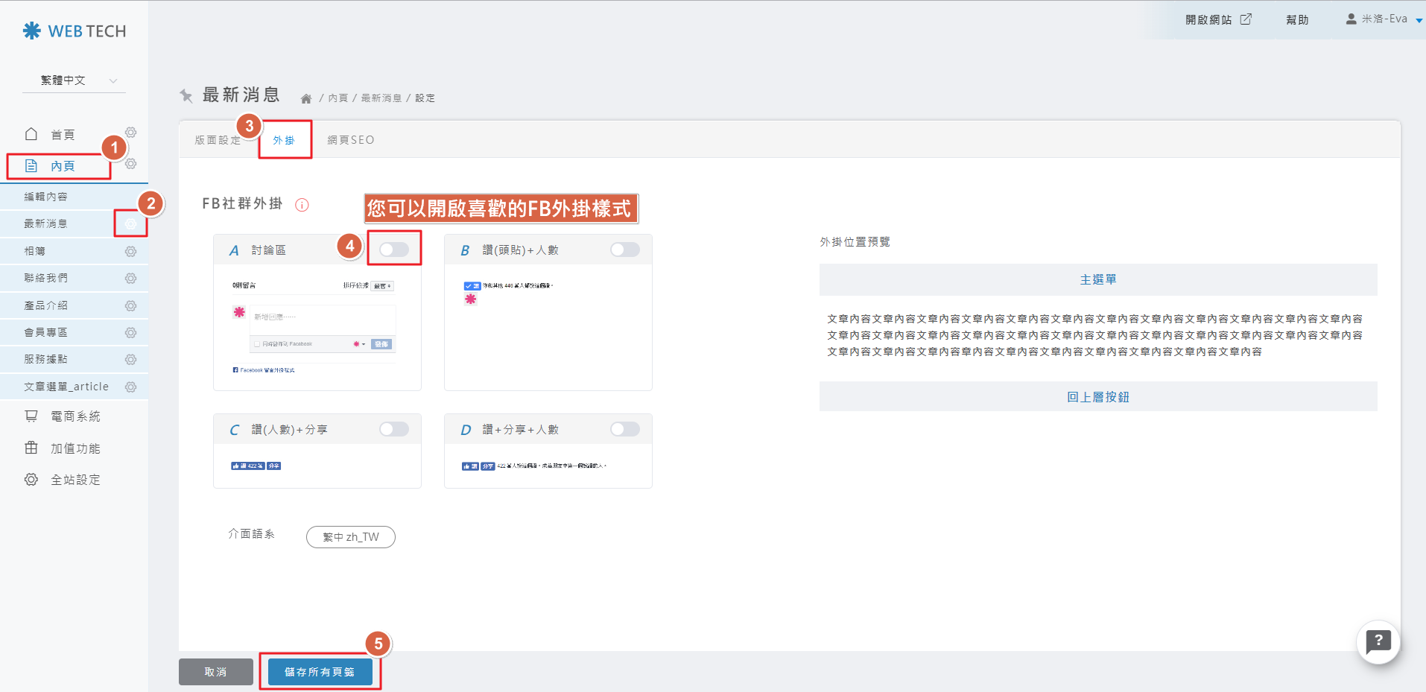Expand the 米洛-Eva user menu
Viewport: 1426px width, 692px height.
pos(1384,19)
